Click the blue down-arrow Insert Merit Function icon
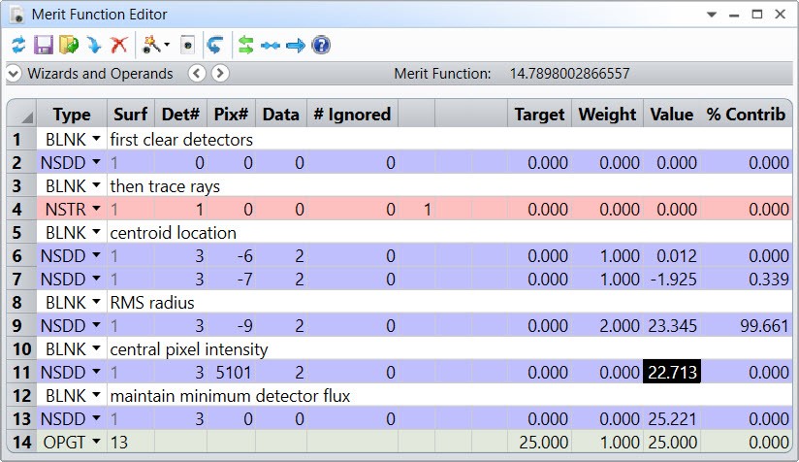 [94, 45]
